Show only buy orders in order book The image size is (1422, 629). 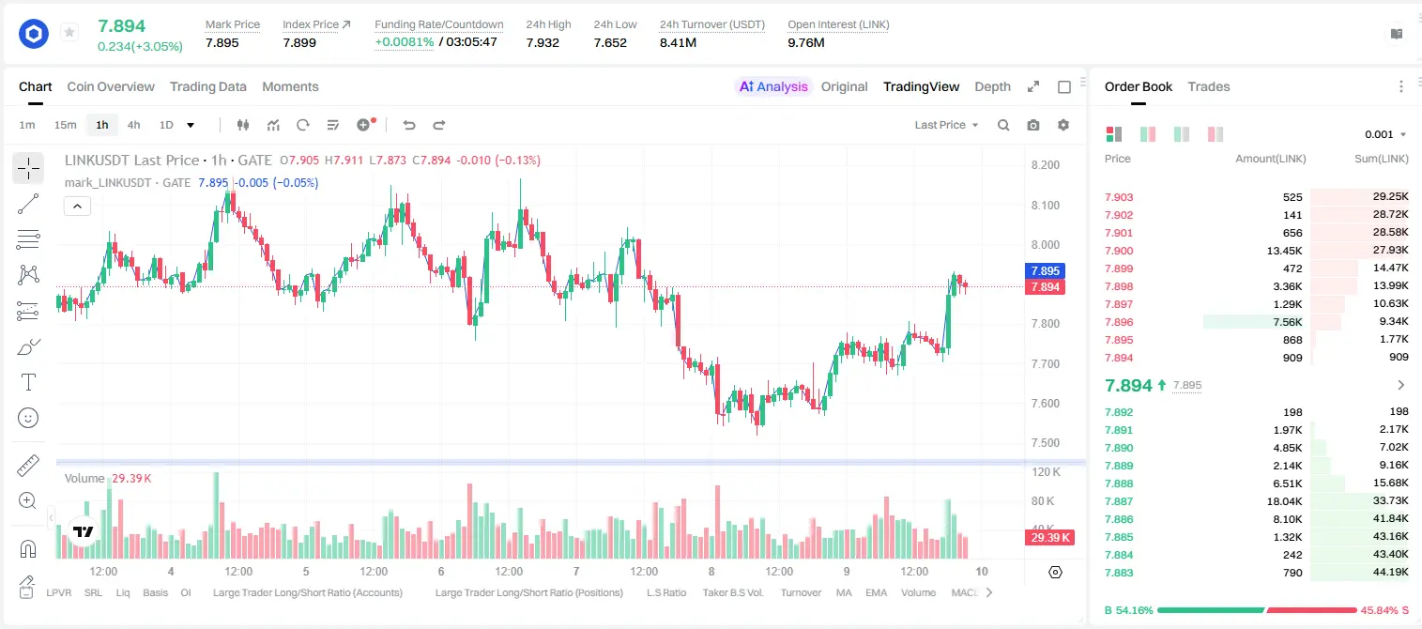click(1181, 134)
